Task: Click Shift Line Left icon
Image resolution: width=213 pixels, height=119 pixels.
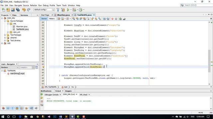Action: point(104,19)
